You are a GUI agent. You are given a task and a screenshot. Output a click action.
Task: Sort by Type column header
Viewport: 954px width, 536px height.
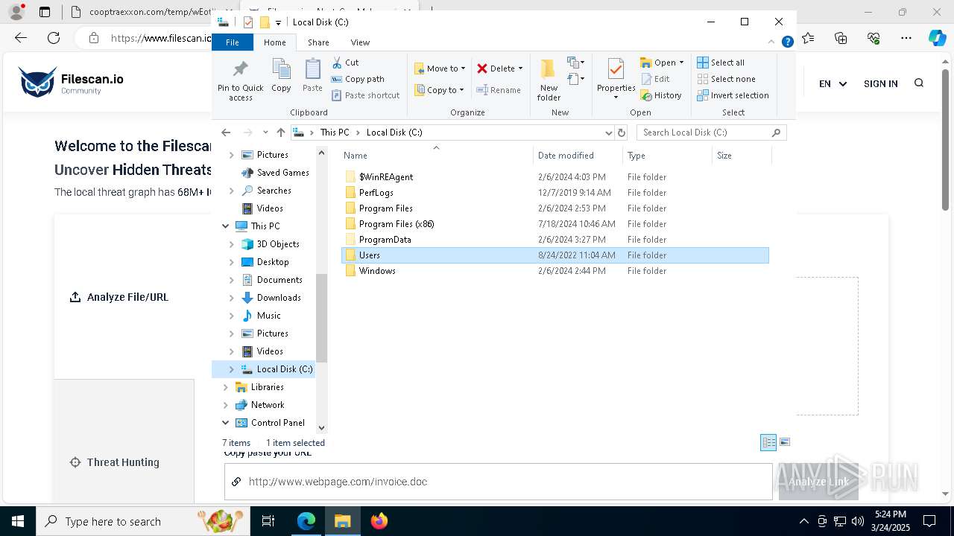667,156
